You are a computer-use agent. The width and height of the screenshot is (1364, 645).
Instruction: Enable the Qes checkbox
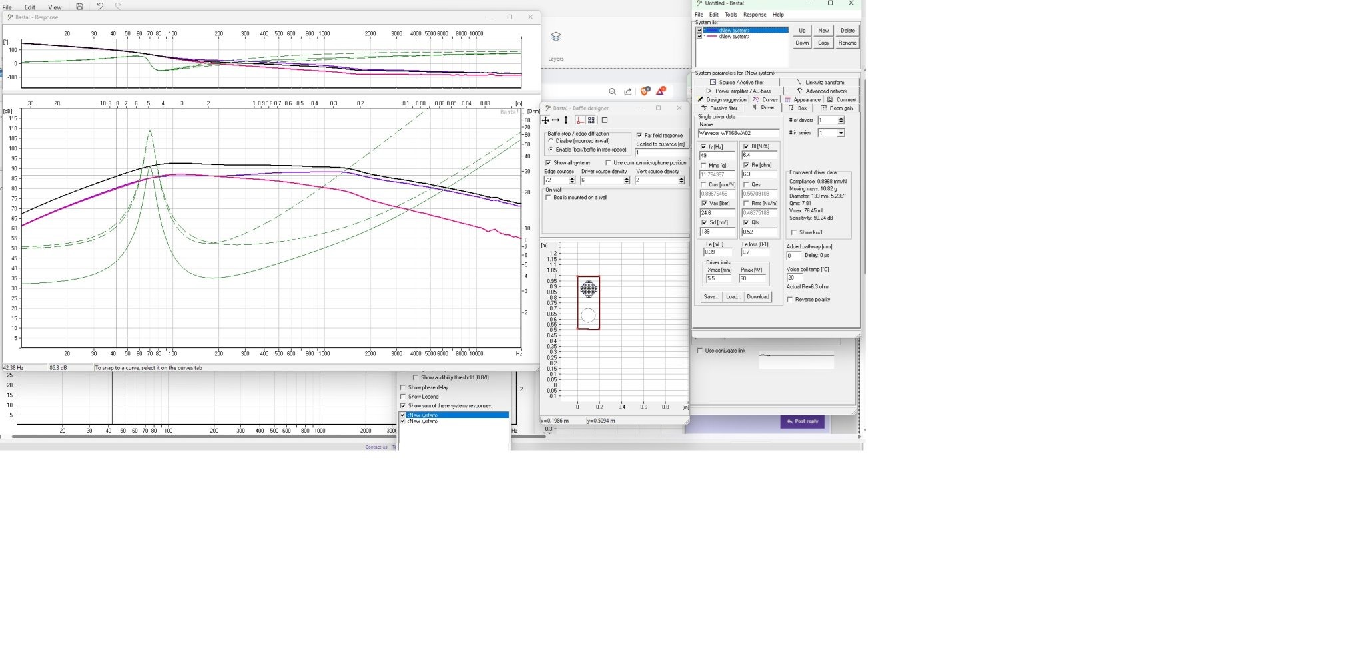(746, 184)
